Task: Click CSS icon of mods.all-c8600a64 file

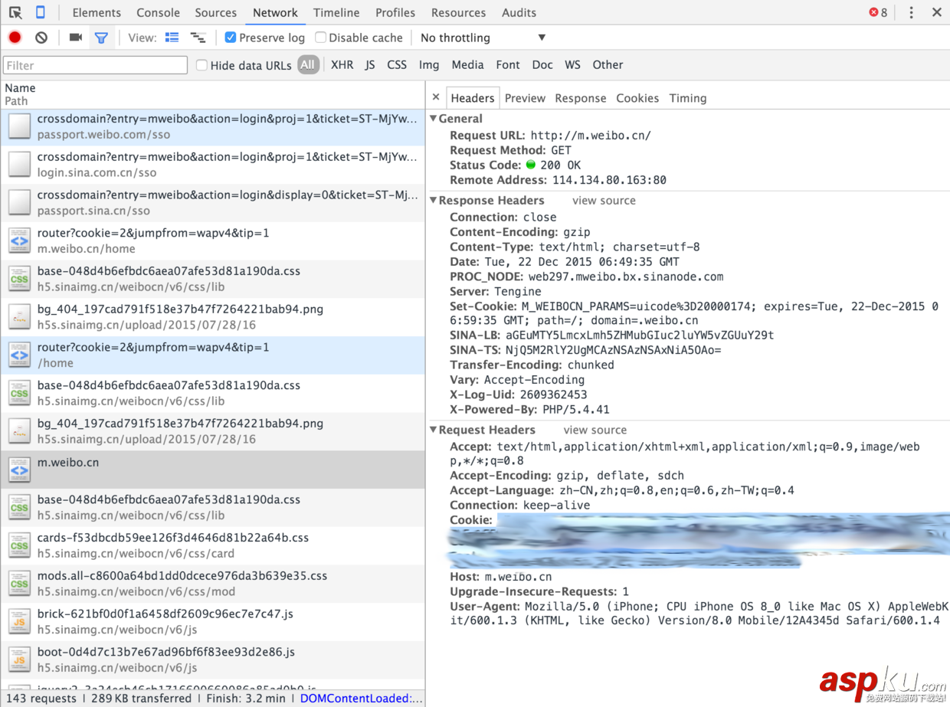Action: click(19, 584)
